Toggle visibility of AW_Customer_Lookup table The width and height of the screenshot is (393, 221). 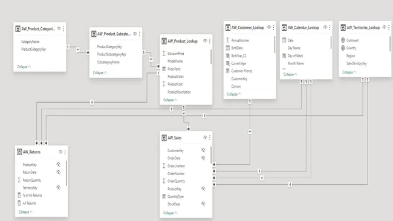pos(269,27)
